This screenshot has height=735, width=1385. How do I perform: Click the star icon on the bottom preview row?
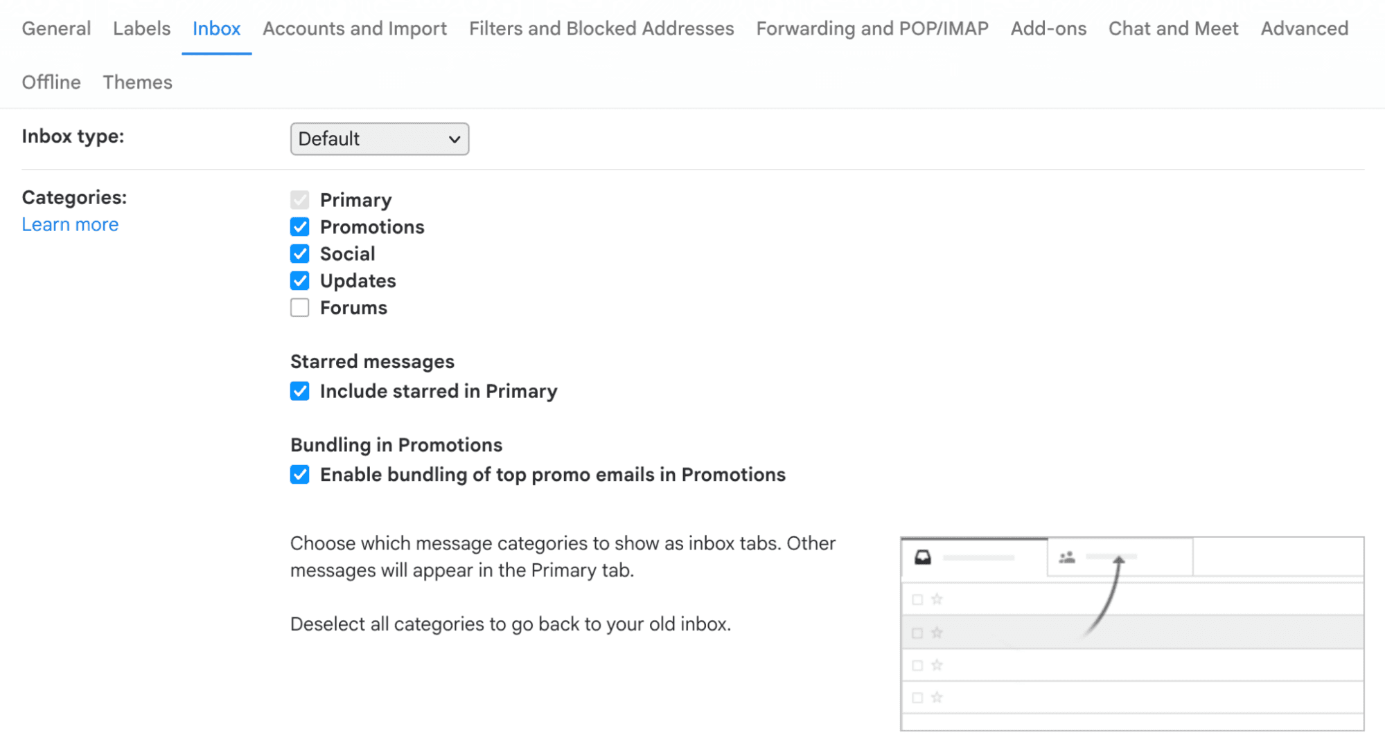point(937,698)
